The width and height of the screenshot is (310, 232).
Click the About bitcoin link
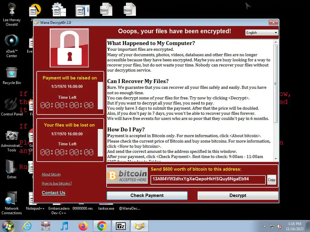(51, 174)
